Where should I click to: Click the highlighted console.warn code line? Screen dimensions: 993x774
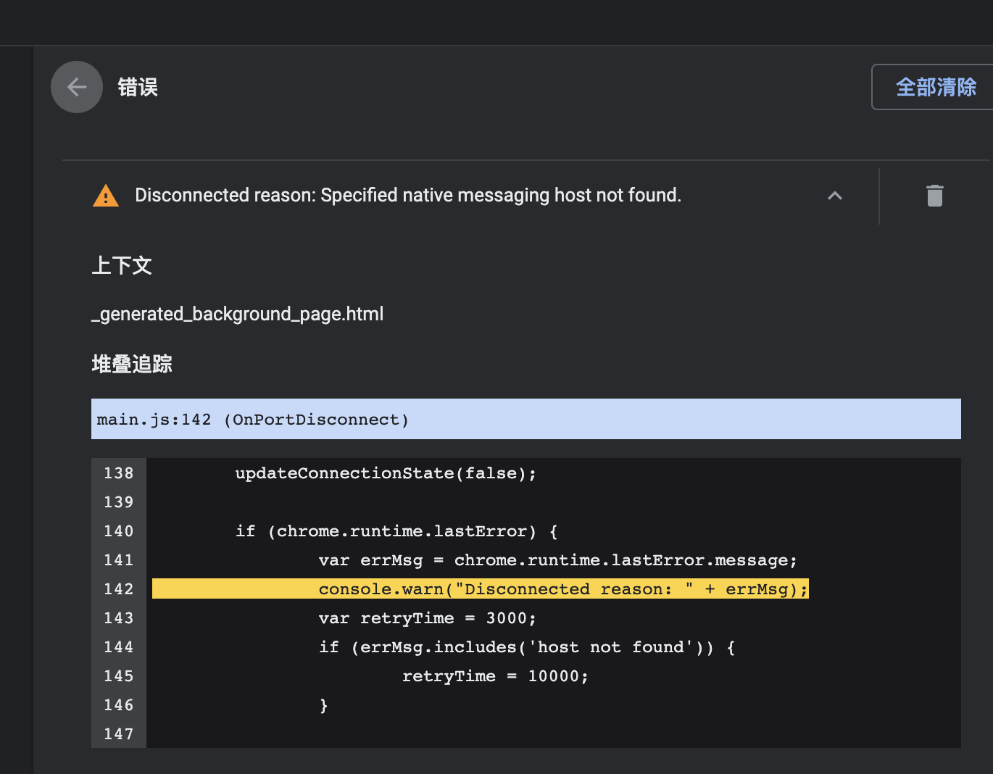481,588
